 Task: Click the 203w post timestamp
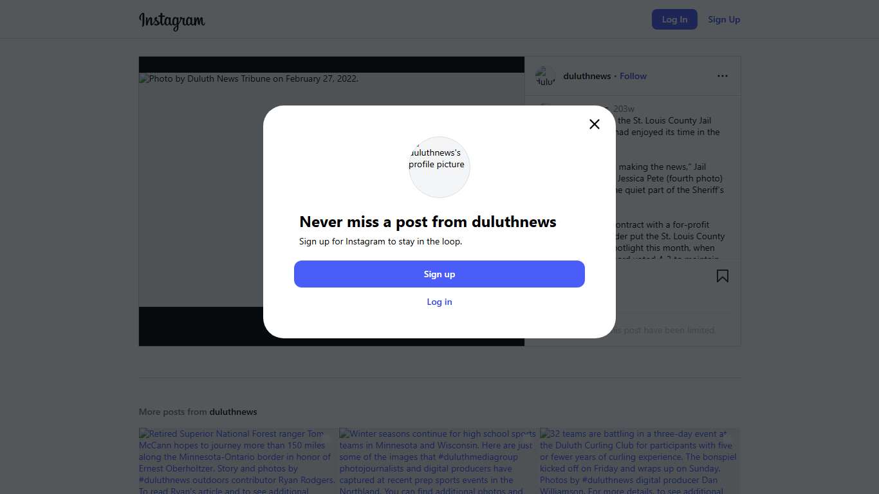coord(624,109)
